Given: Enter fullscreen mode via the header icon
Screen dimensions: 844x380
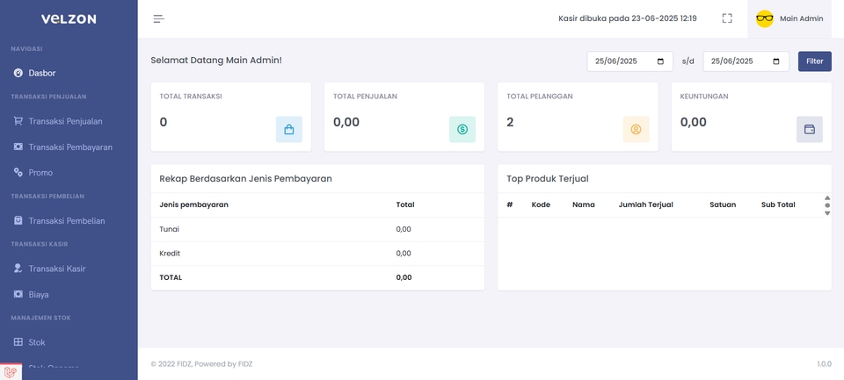Looking at the screenshot, I should coord(727,18).
